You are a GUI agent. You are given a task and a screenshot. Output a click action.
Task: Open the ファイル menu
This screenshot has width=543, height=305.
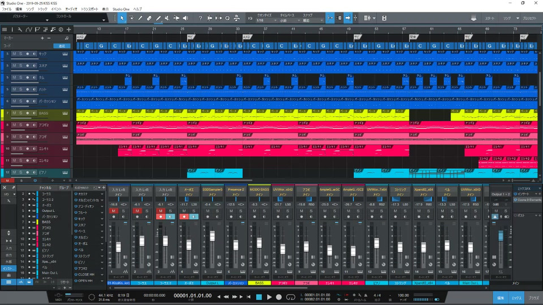(7, 10)
